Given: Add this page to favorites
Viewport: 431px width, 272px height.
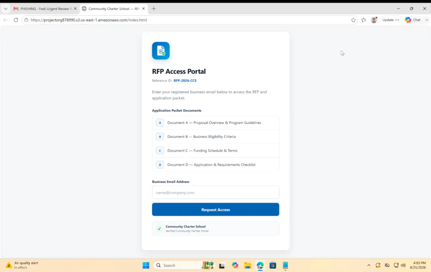Looking at the screenshot, I should click(x=353, y=20).
